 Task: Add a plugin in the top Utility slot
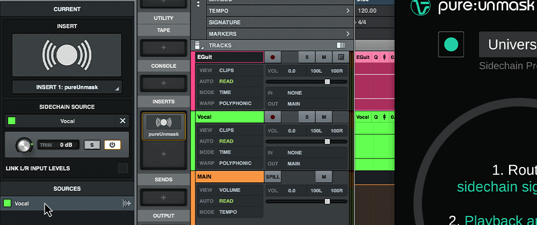(163, 3)
